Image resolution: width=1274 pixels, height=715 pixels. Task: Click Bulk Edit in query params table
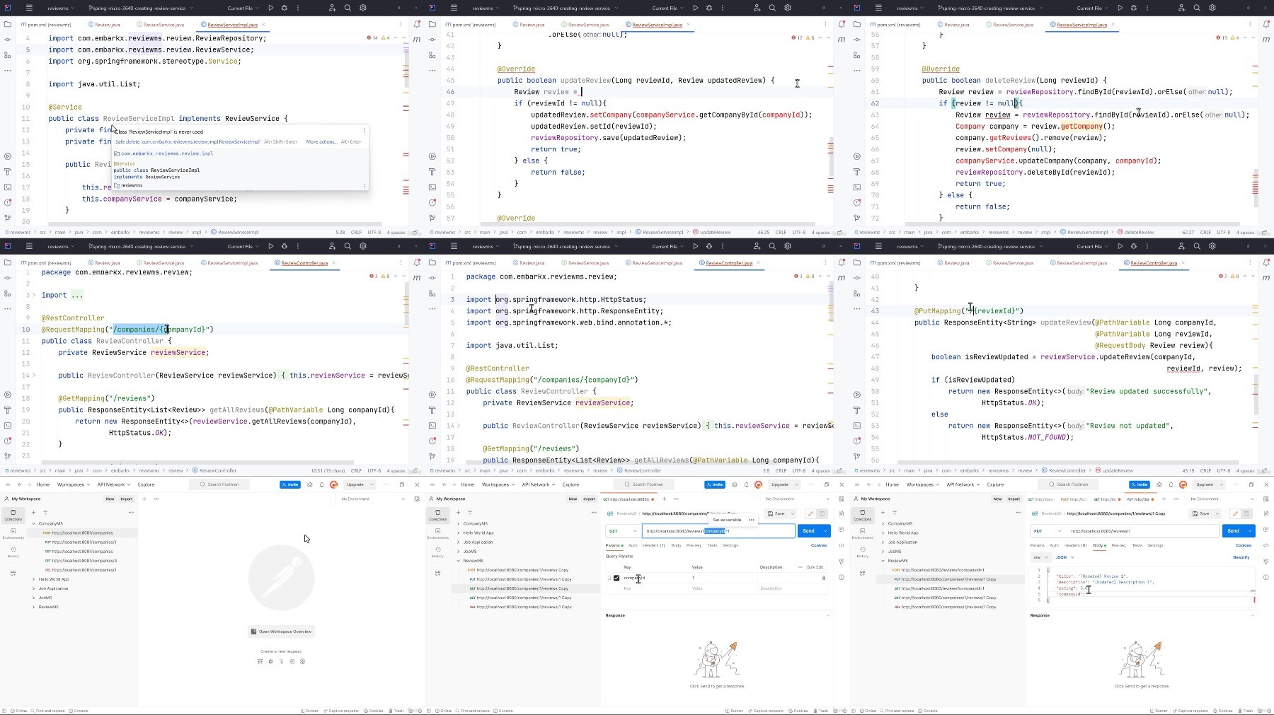tap(815, 566)
